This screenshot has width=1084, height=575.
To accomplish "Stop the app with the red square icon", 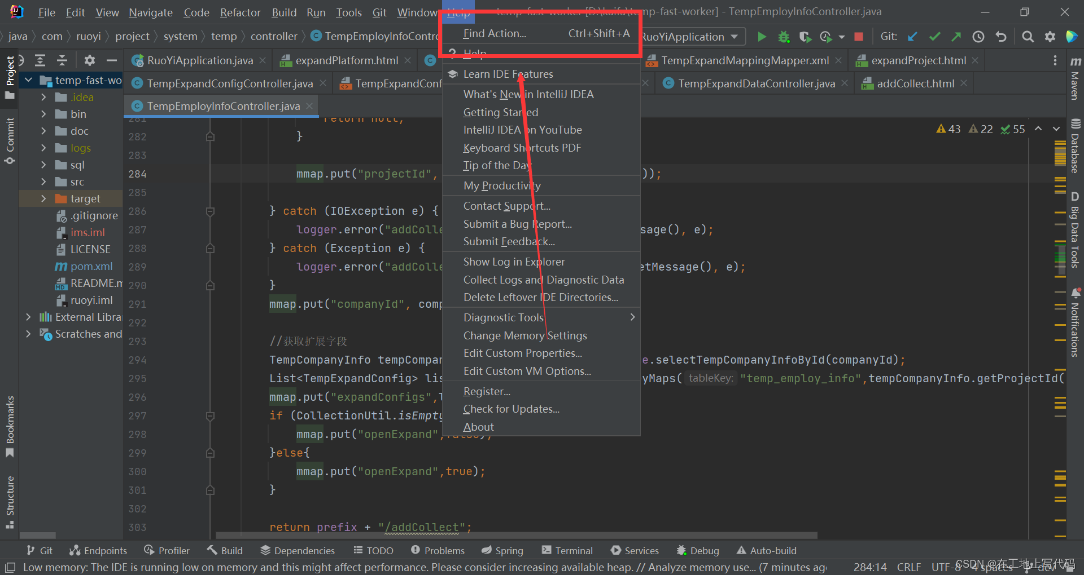I will coord(859,37).
